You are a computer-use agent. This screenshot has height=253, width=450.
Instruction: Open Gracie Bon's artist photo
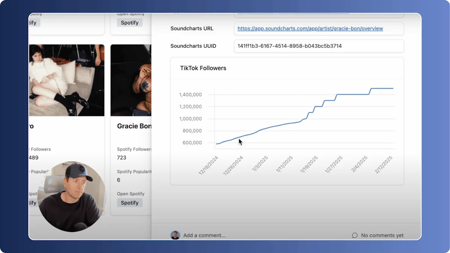[131, 80]
